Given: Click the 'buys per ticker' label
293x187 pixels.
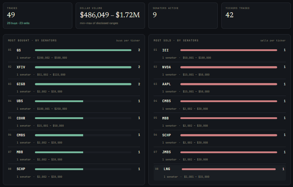Looking at the screenshot, I should click(x=128, y=41).
